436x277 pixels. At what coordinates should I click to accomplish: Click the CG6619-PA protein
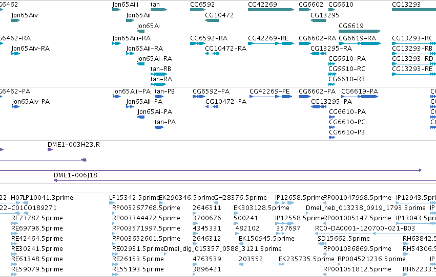tap(360, 97)
